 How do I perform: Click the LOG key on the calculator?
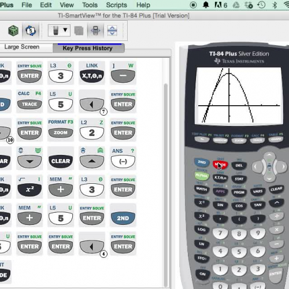tap(202, 229)
